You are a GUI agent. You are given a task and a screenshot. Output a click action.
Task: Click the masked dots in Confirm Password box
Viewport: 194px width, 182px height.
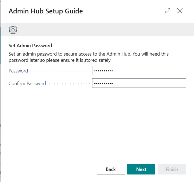click(x=103, y=83)
